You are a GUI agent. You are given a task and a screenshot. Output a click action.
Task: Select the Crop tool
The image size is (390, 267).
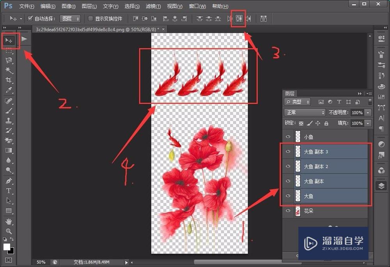[x=9, y=80]
